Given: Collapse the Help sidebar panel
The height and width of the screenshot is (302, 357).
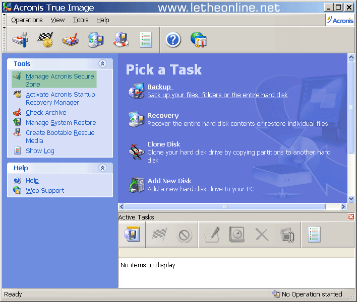Looking at the screenshot, I should [x=103, y=168].
